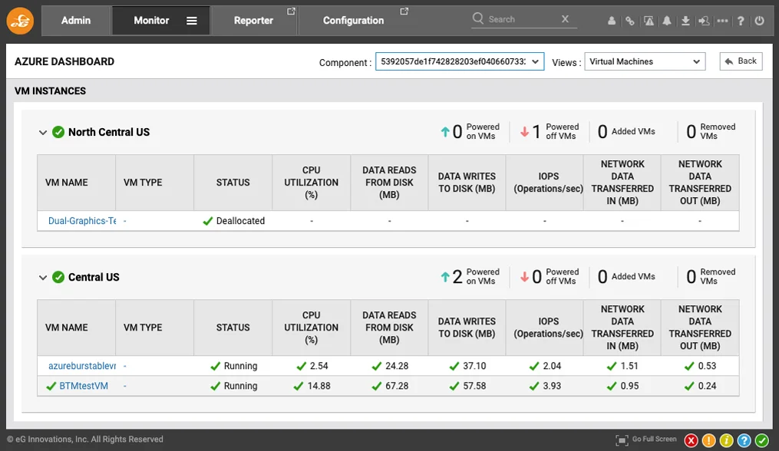Click the green status icon beside Central US

pos(58,277)
